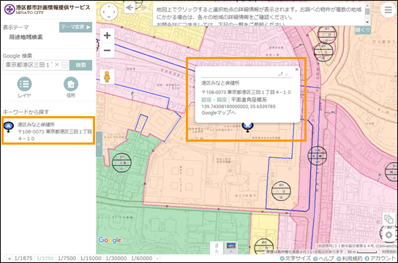
Task: Select the yellow Street View pegman icon
Action: [107, 77]
